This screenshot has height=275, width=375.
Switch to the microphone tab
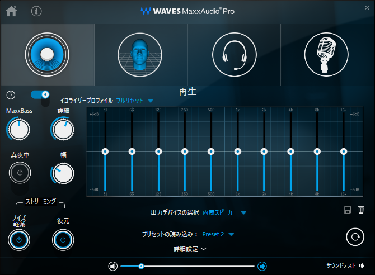coord(326,55)
